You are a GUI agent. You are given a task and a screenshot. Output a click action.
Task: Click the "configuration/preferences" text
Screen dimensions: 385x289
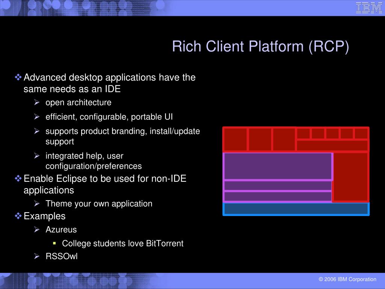tap(94, 166)
